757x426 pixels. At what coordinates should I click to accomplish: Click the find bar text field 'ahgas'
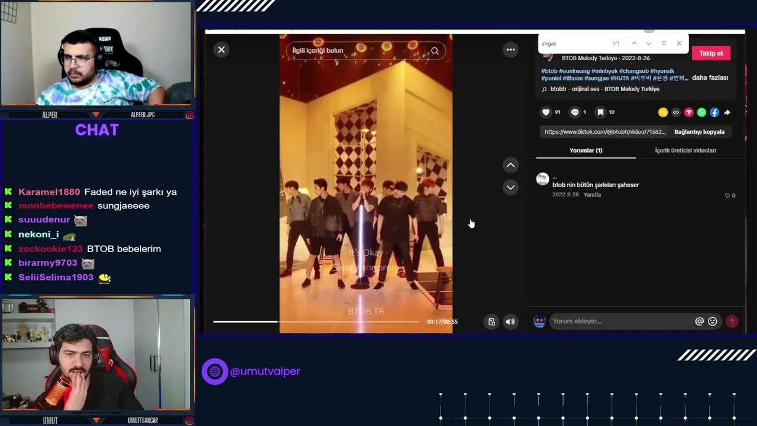pyautogui.click(x=574, y=43)
